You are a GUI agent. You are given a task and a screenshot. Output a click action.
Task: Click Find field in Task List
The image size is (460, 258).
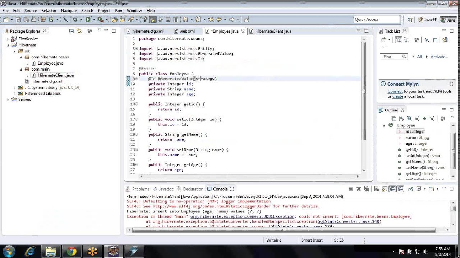394,57
